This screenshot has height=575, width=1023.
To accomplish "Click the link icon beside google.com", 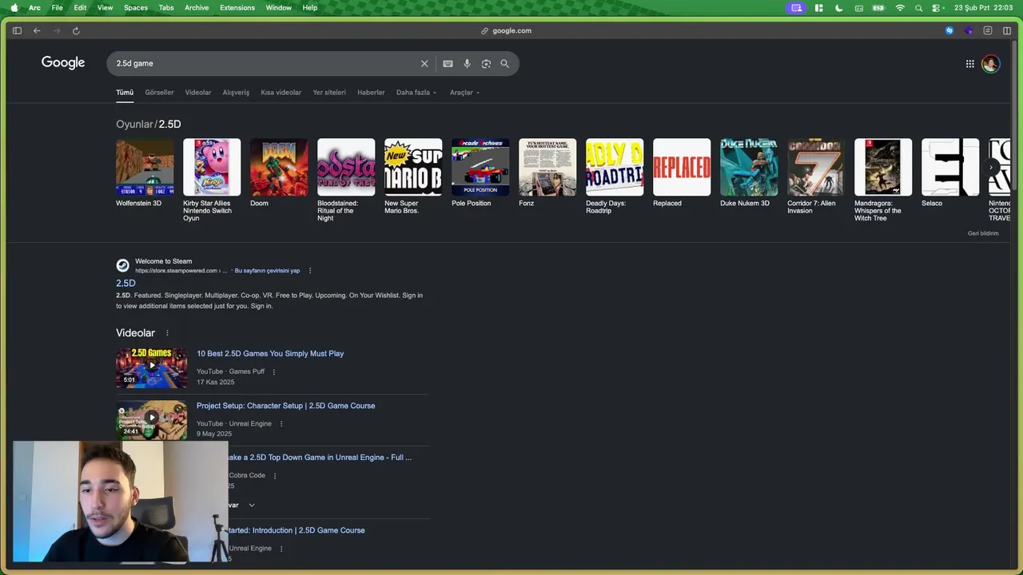I will [484, 31].
